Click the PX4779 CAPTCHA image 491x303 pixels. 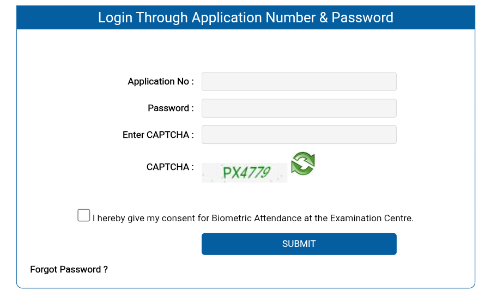pos(244,173)
